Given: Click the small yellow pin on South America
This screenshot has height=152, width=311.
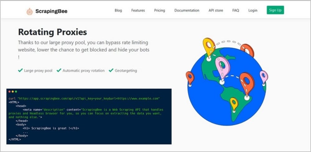Looking at the screenshot, I should coord(234,105).
